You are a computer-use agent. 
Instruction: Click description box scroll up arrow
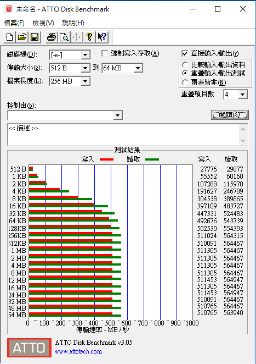[243, 129]
